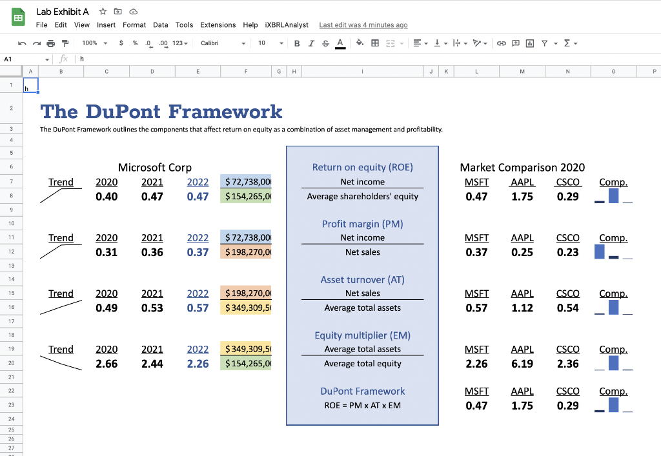Click the Name Box showing A1
The width and height of the screenshot is (661, 456).
click(19, 58)
